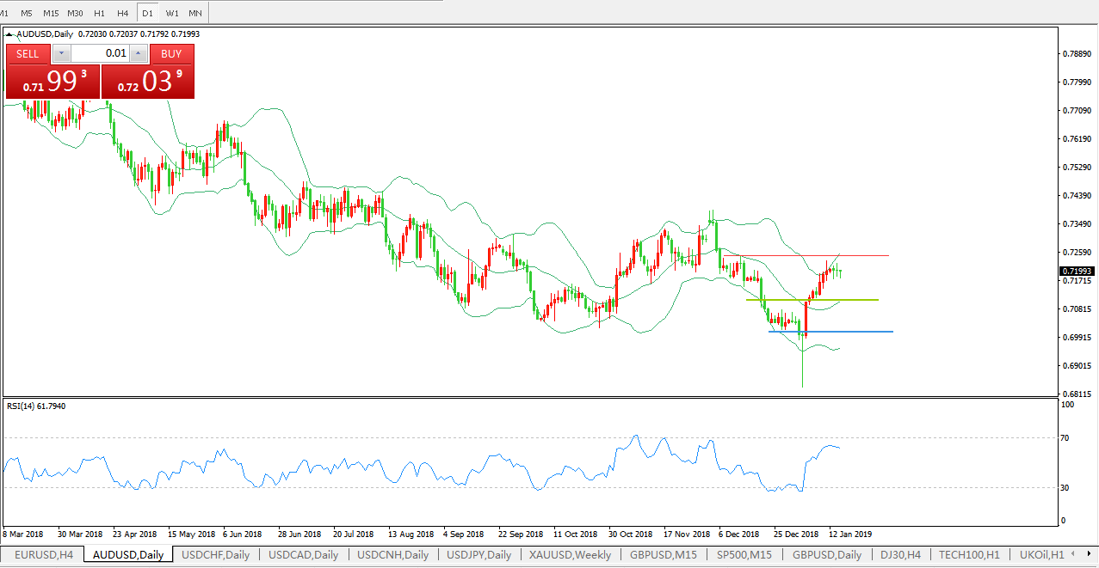Collapse the one-click trading panel triangle
Image resolution: width=1099 pixels, height=568 pixels.
(10, 34)
